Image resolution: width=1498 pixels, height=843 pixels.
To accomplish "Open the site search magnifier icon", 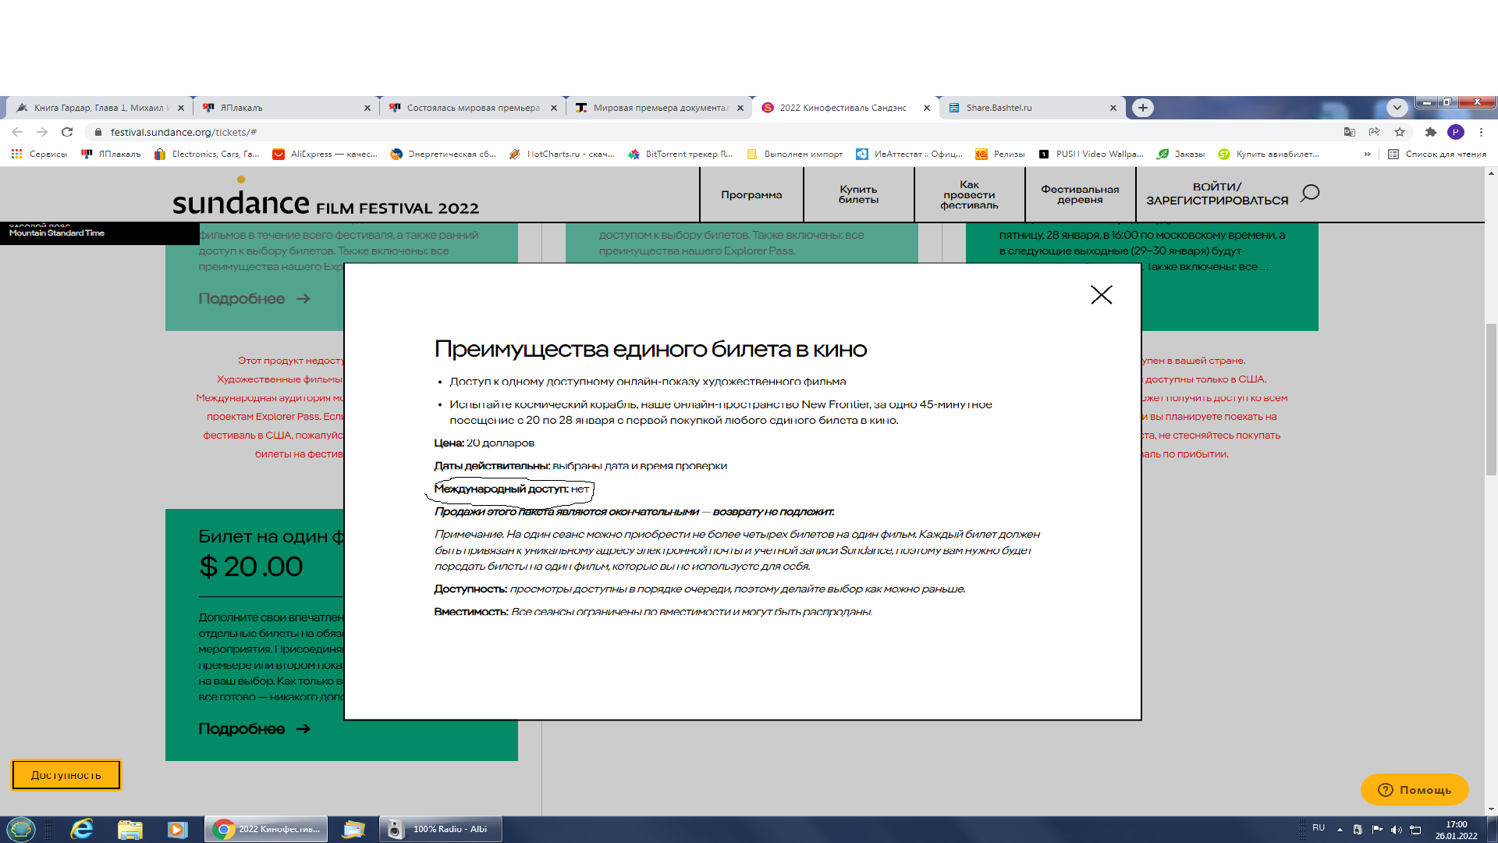I will click(1310, 193).
